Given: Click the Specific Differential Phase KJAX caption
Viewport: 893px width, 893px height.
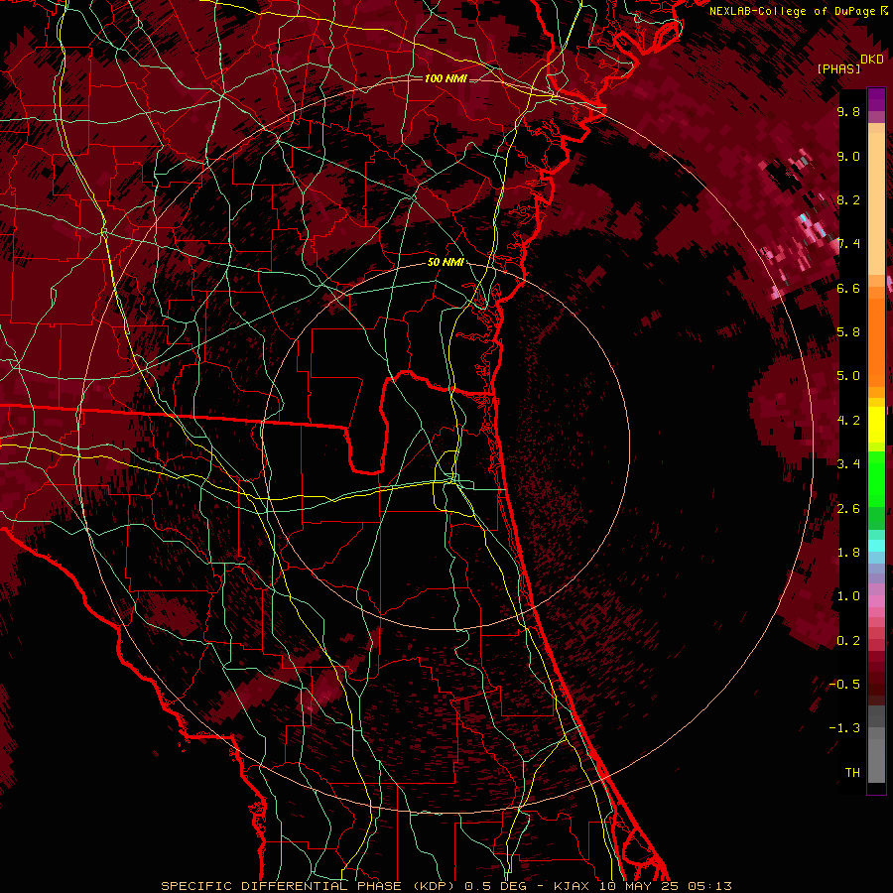Looking at the screenshot, I should point(446,886).
